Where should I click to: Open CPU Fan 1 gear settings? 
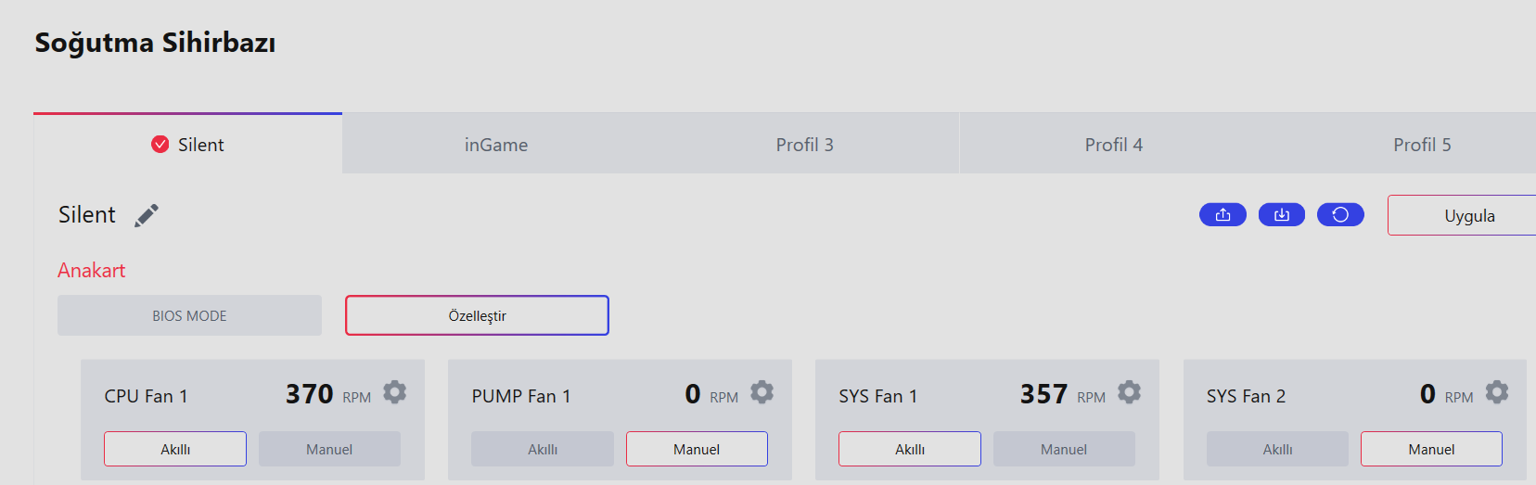pos(394,392)
